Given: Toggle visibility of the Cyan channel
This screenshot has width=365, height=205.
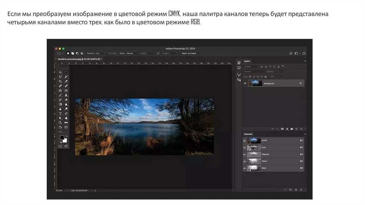Looking at the screenshot, I should pos(245,147).
